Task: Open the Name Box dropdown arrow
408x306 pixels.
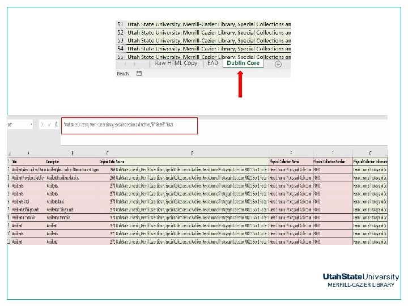Action: (x=31, y=125)
